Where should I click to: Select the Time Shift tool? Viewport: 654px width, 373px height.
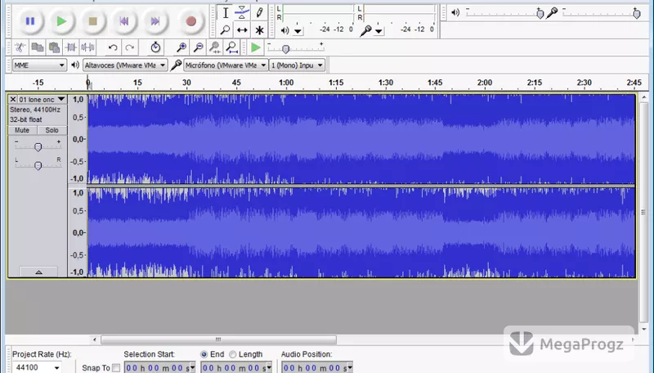coord(242,30)
